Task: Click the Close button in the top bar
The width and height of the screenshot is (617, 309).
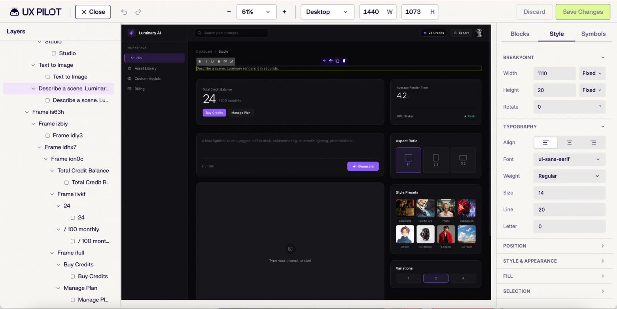Action: point(93,12)
